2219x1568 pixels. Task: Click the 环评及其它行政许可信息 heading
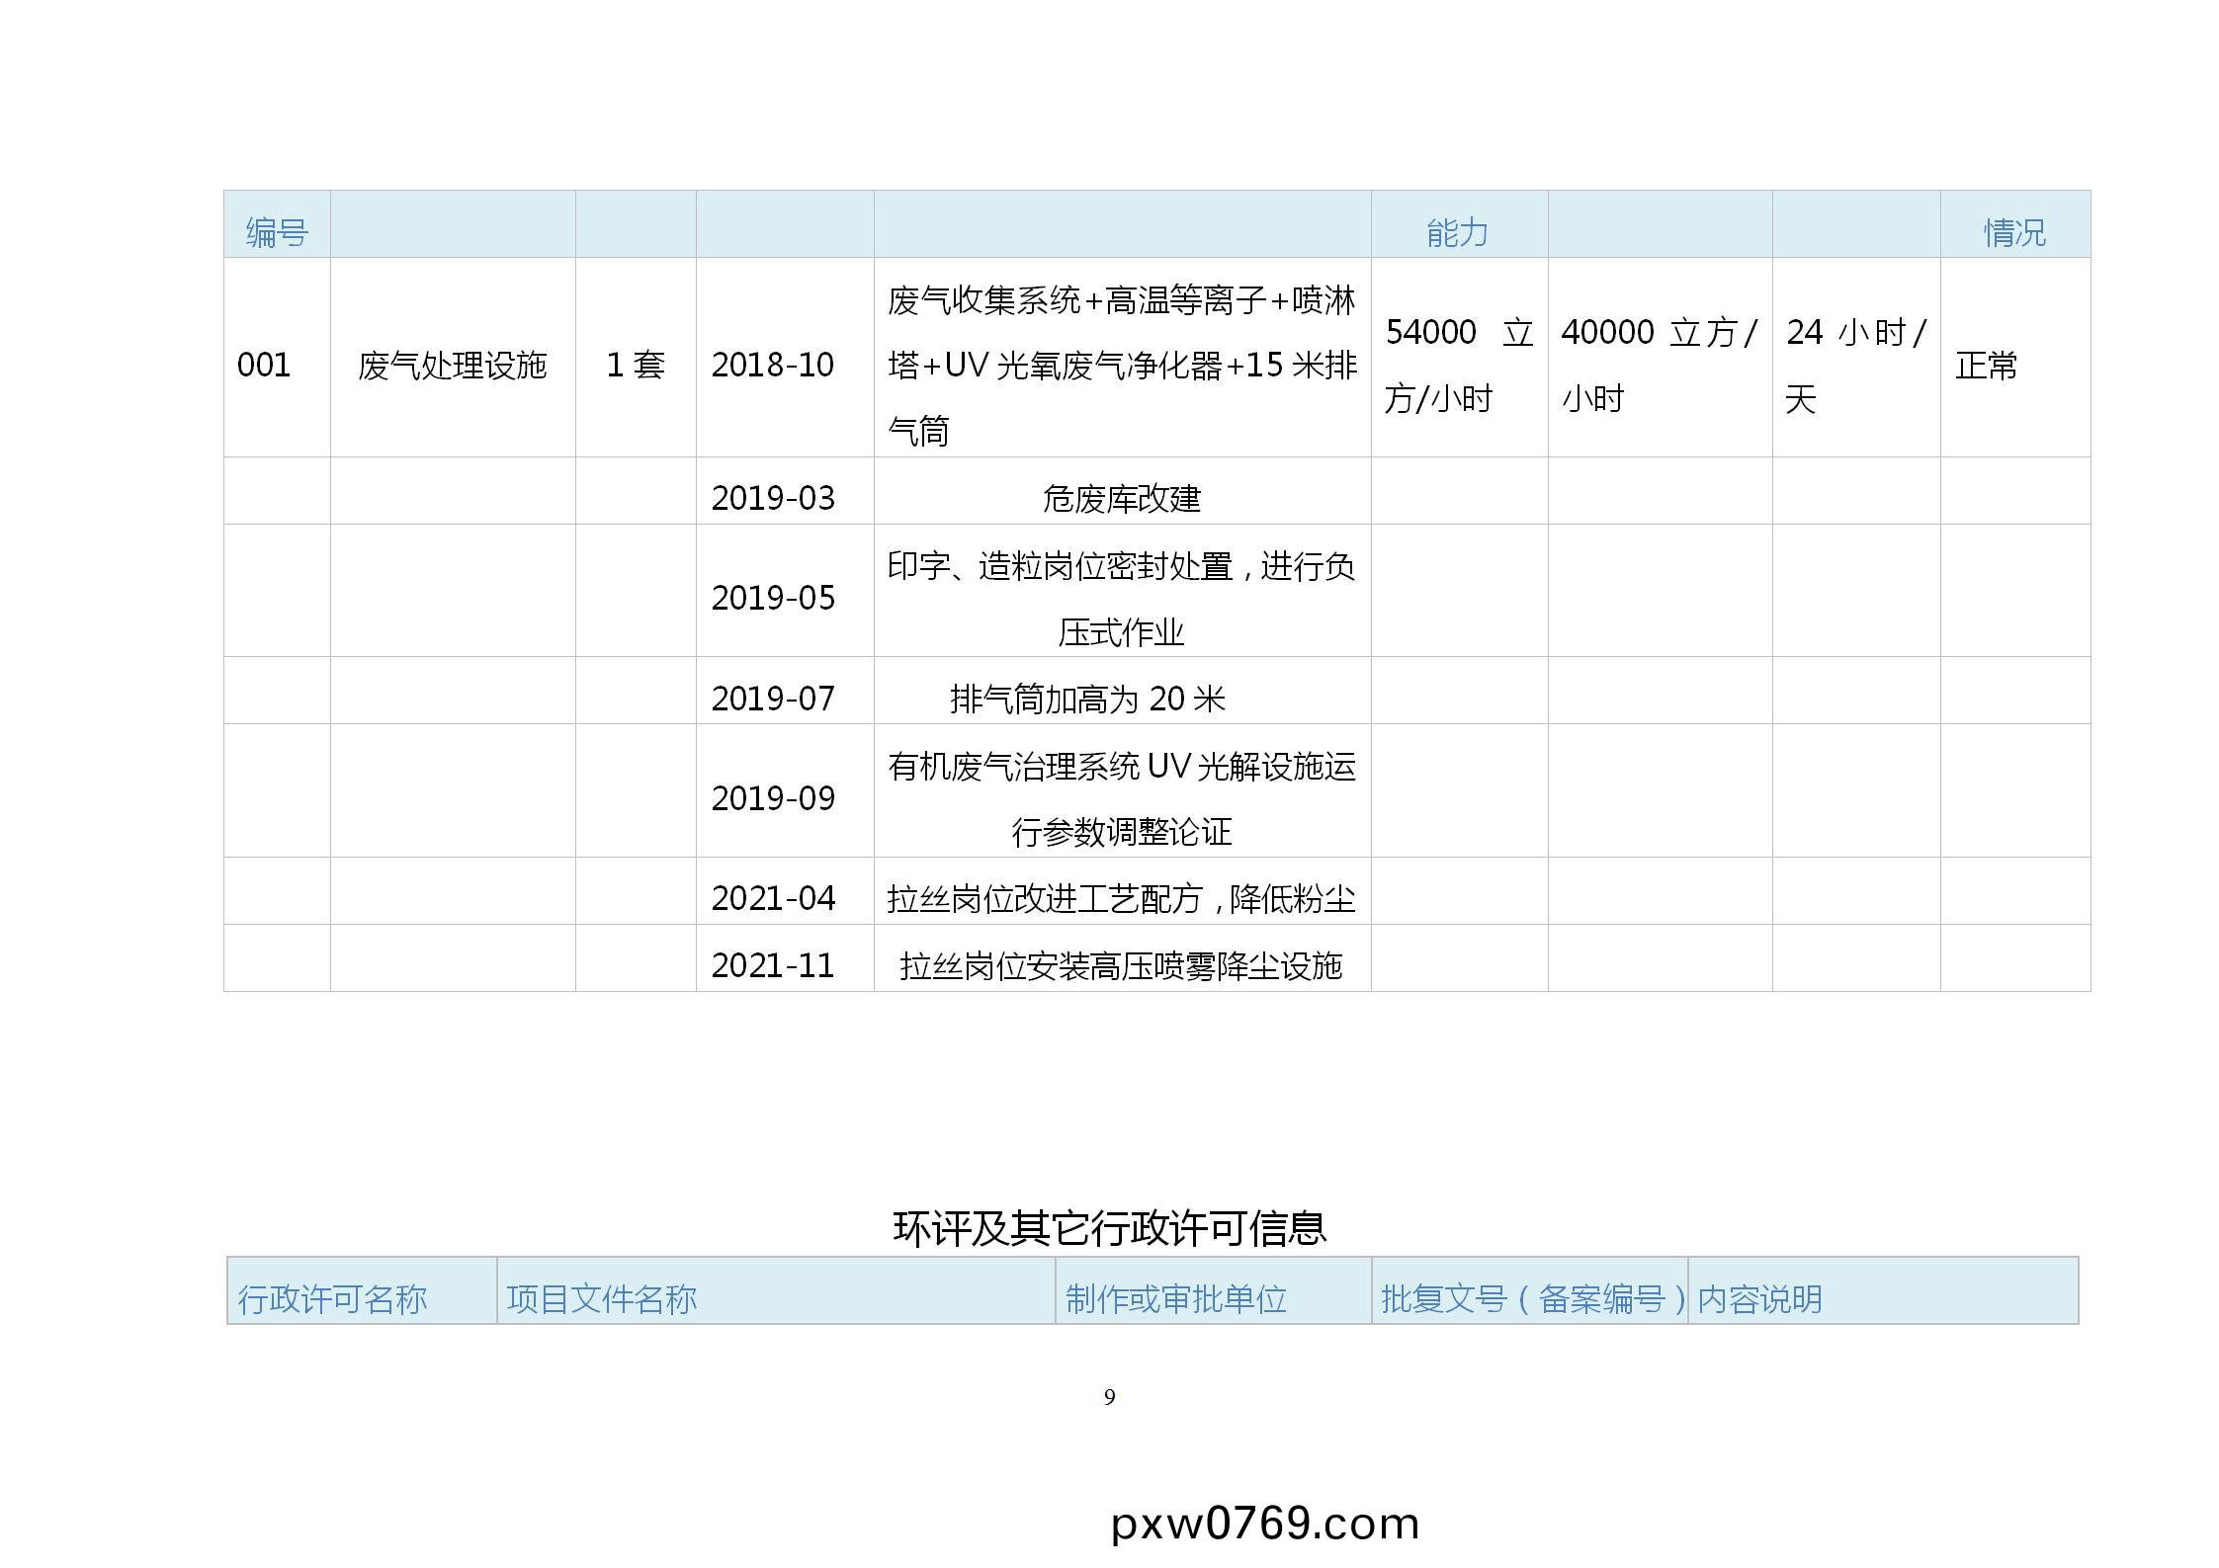(1109, 1228)
